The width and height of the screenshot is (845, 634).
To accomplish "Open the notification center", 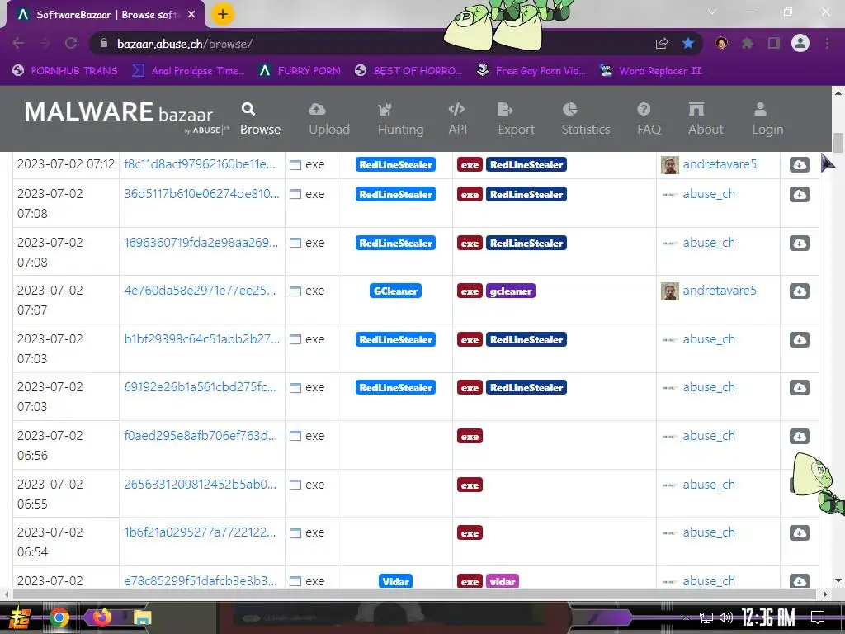I will pyautogui.click(x=818, y=617).
